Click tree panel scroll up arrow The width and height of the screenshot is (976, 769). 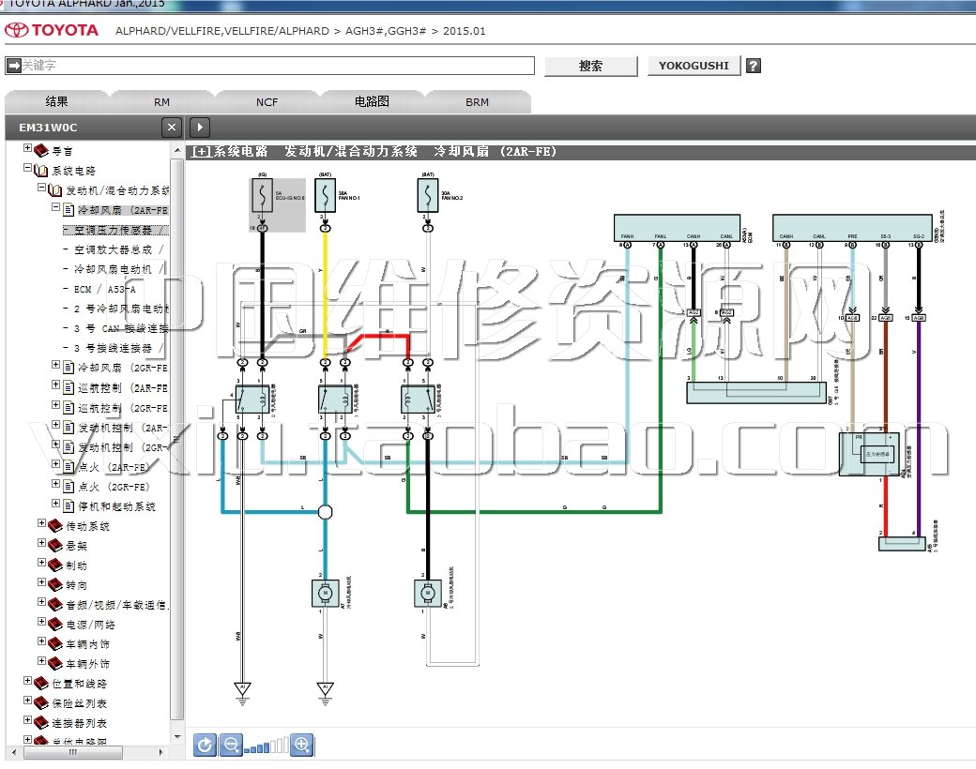tap(177, 151)
